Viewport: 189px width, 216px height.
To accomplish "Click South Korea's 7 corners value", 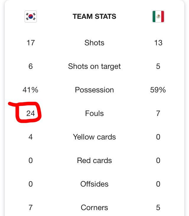I will [x=30, y=207].
